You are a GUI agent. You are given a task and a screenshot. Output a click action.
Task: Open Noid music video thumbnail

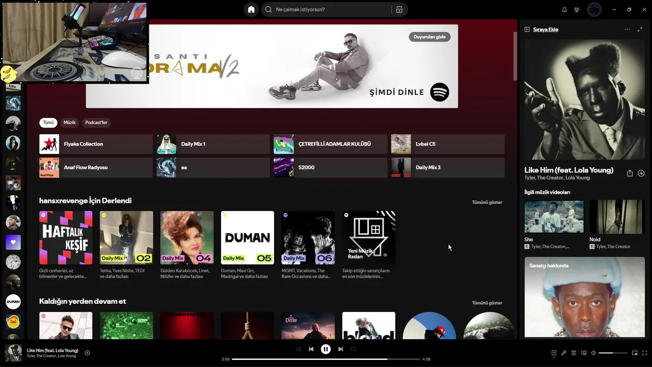point(617,217)
